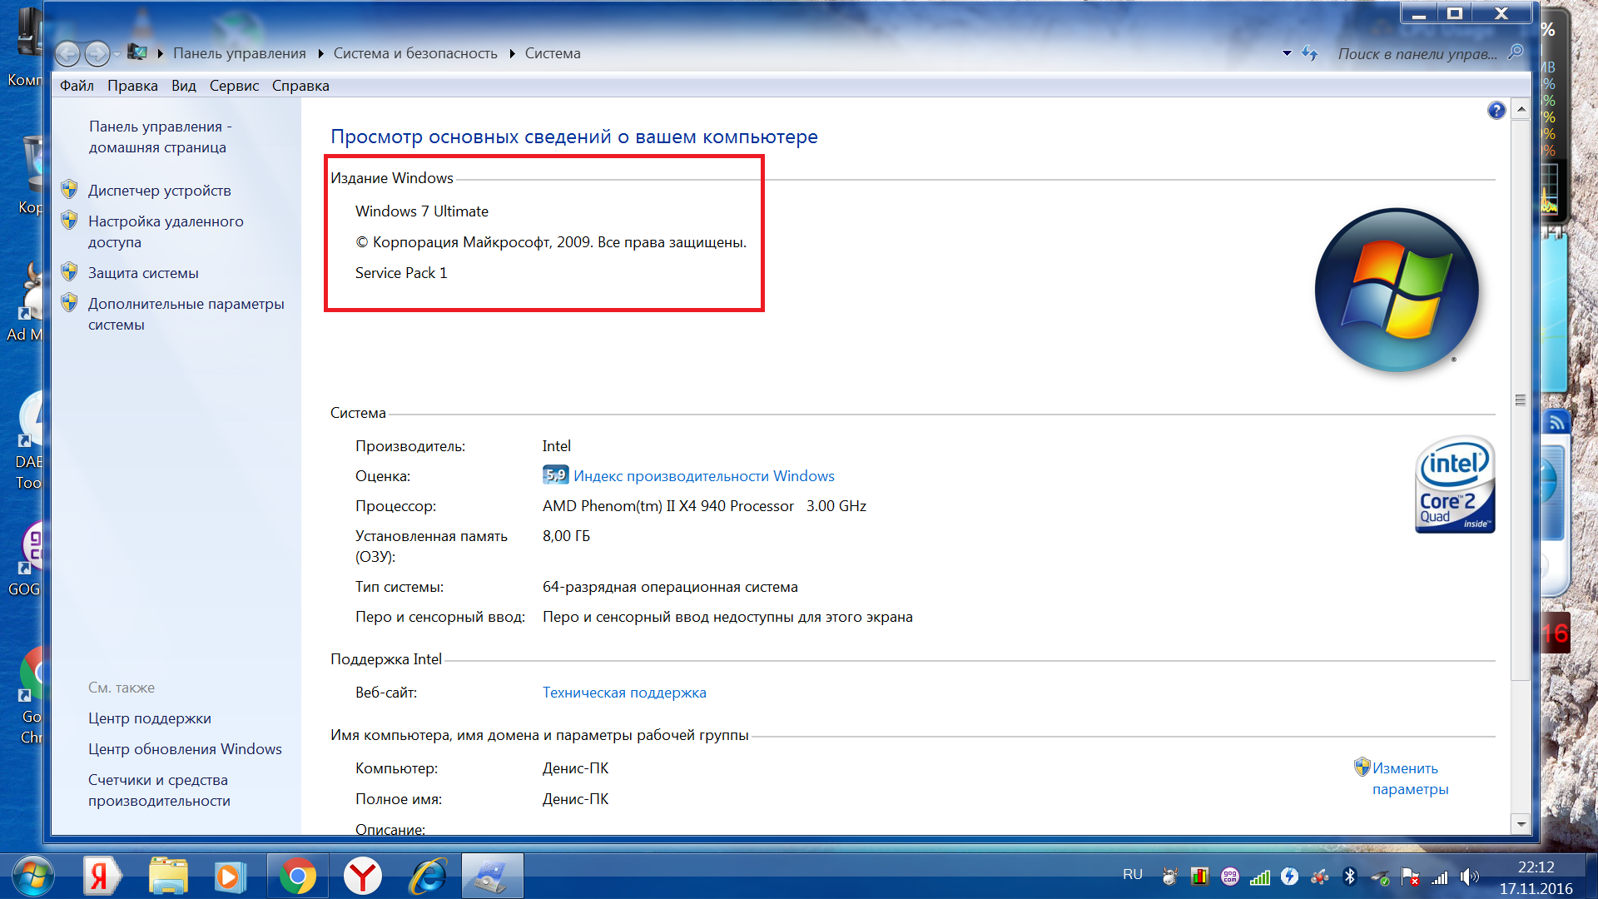Viewport: 1598px width, 899px height.
Task: Launch Google Chrome from the taskbar
Action: coord(297,877)
